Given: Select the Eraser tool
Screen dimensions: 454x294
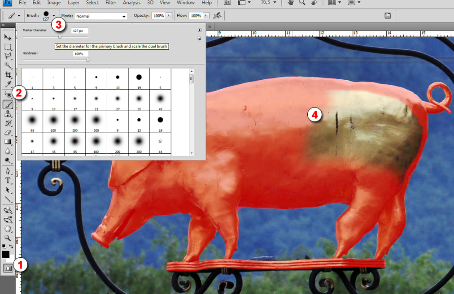Looking at the screenshot, I should click(8, 133).
